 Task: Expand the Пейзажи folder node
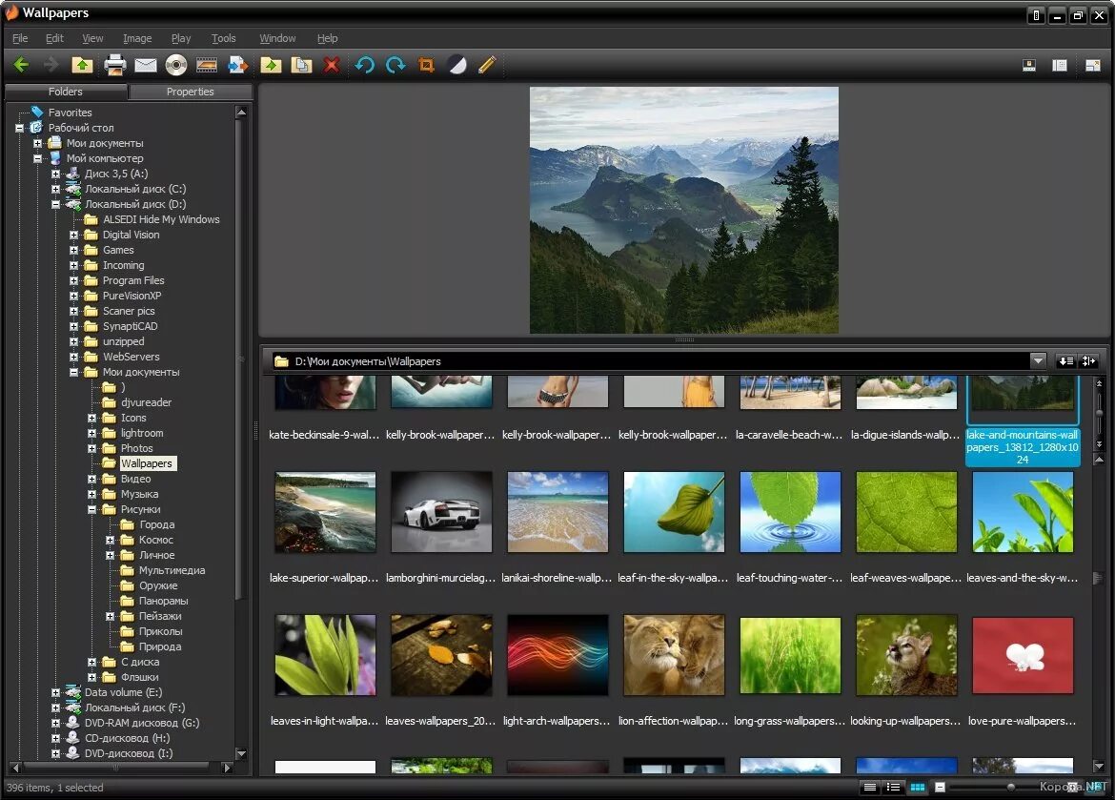point(111,616)
